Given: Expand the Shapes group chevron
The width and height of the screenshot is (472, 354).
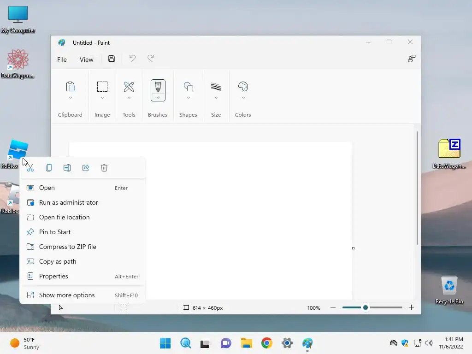Looking at the screenshot, I should click(189, 98).
